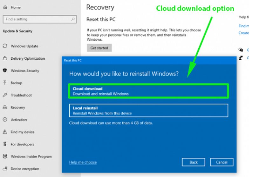The height and width of the screenshot is (177, 260).
Task: Click the Back button in dialog
Action: click(194, 162)
